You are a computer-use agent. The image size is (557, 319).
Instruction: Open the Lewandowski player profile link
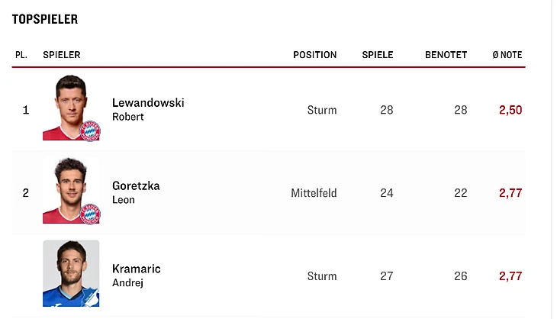(148, 103)
